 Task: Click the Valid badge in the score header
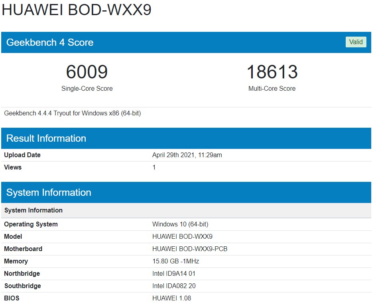point(356,42)
